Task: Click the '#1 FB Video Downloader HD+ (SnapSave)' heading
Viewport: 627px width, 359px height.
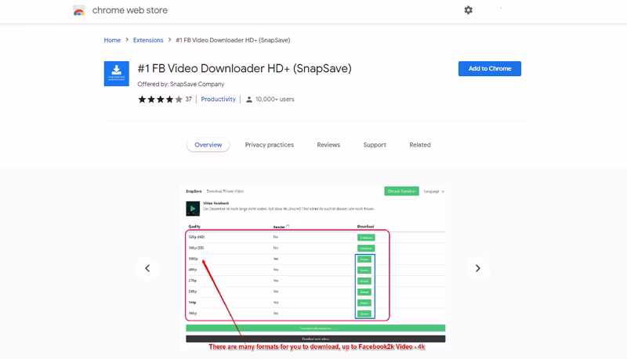Action: pyautogui.click(x=245, y=68)
